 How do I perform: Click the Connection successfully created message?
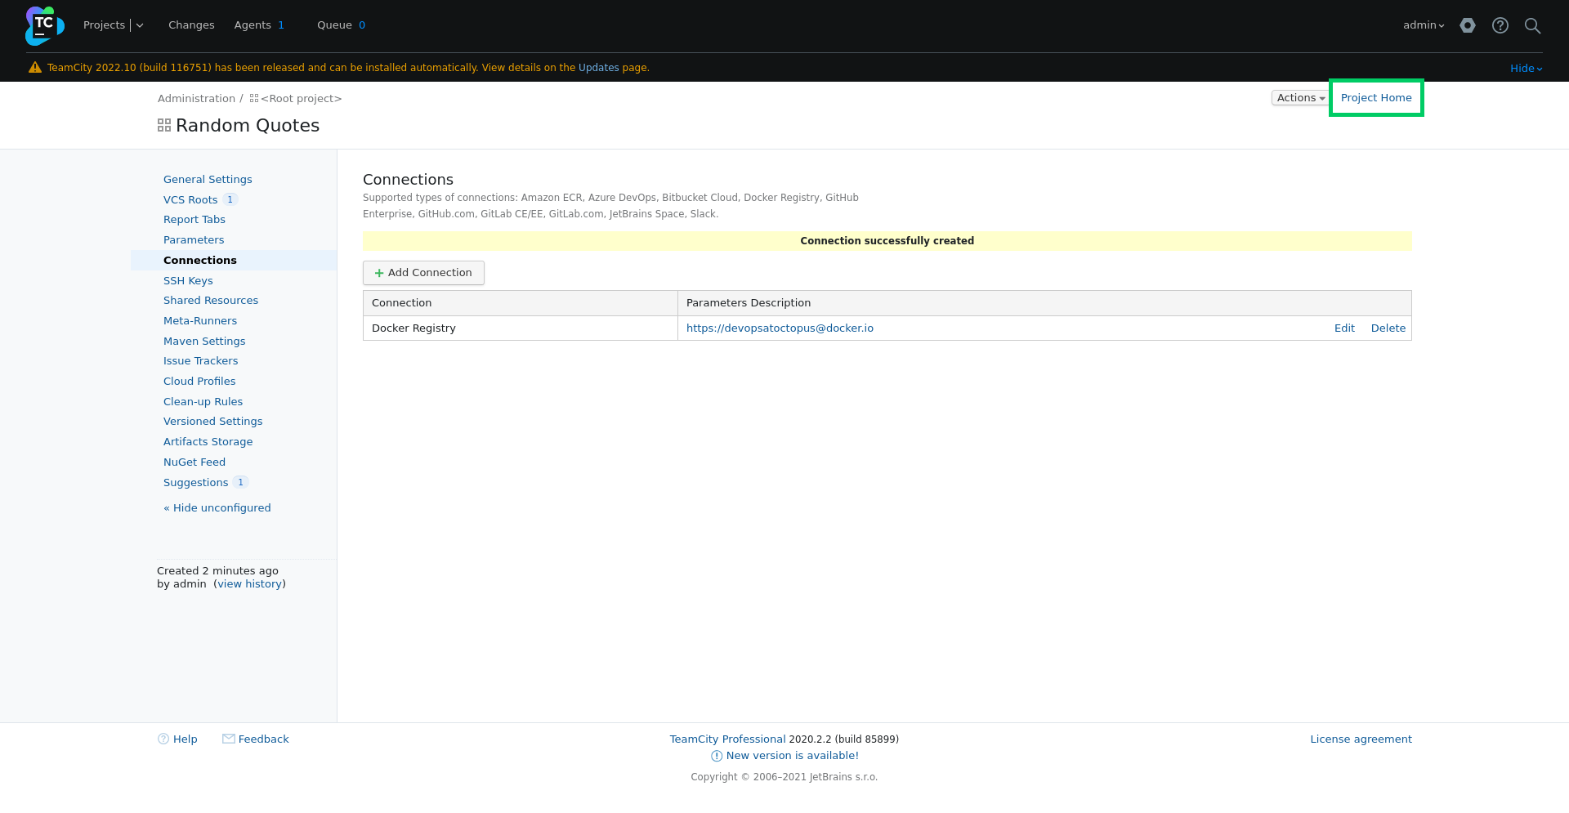pyautogui.click(x=887, y=241)
